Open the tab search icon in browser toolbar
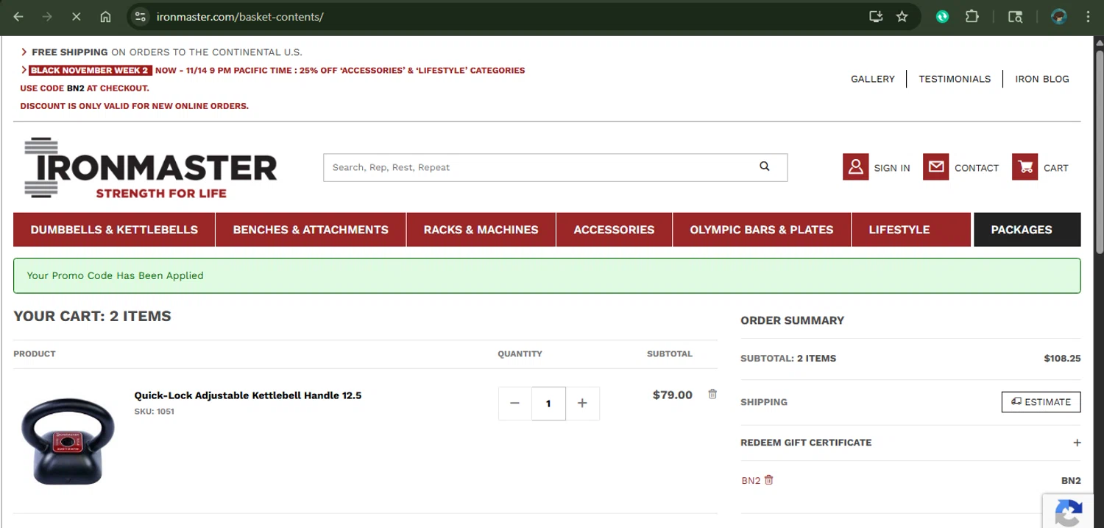1104x528 pixels. coord(1015,16)
